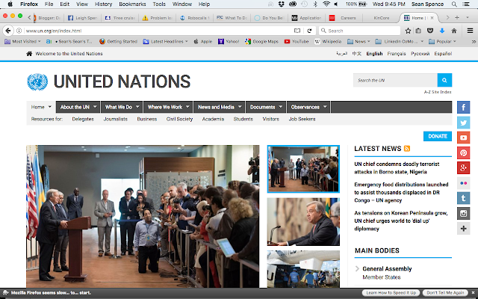Click the home icon beside Welcome text
This screenshot has width=478, height=299.
point(29,54)
